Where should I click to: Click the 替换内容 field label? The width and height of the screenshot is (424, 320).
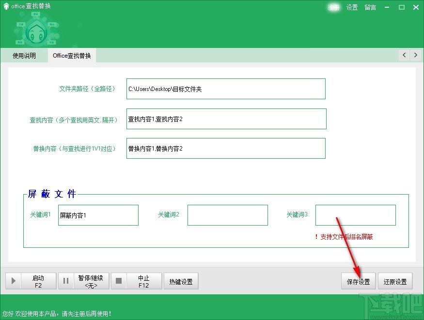coord(75,149)
